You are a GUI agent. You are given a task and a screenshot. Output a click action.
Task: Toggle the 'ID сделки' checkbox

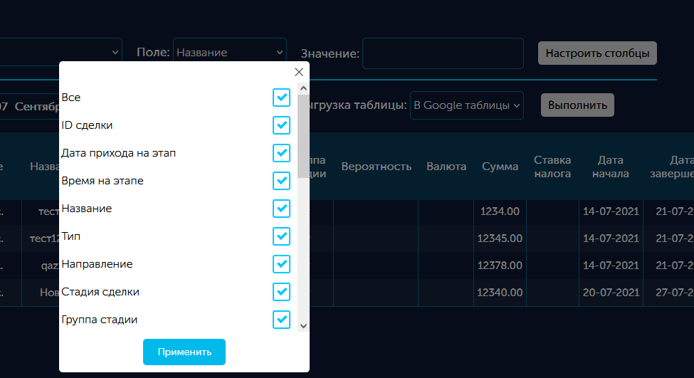click(x=281, y=125)
